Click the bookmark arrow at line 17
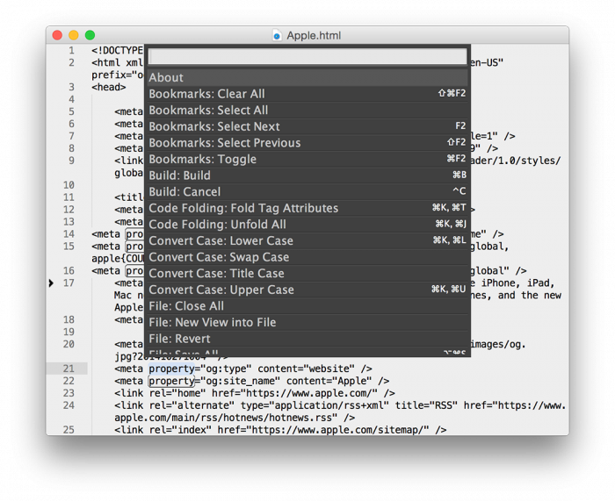 coord(51,283)
